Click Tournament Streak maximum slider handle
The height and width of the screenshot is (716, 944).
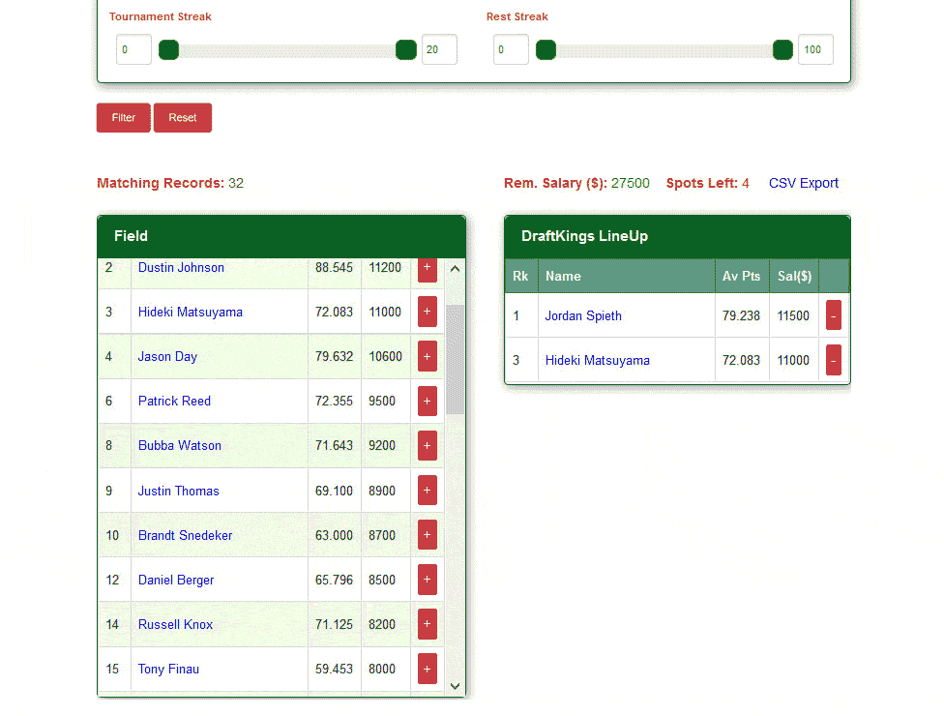[406, 50]
